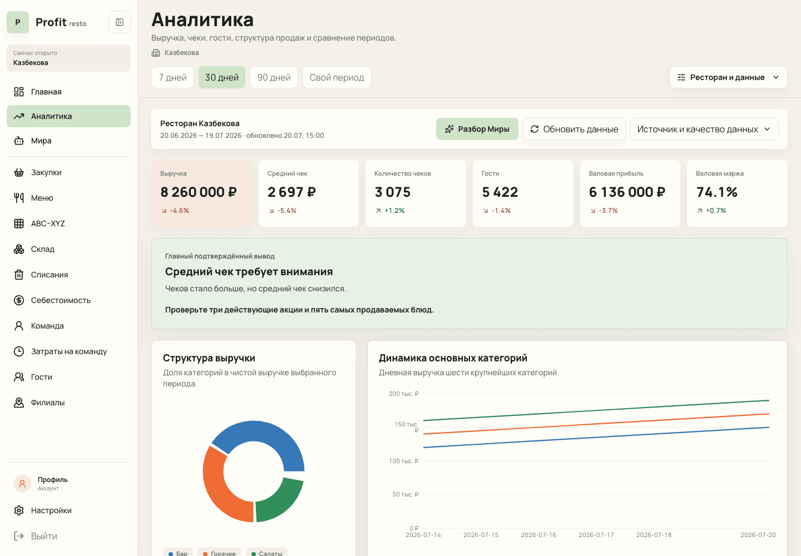Open the Количество чеков KPI card
801x556 pixels.
416,193
